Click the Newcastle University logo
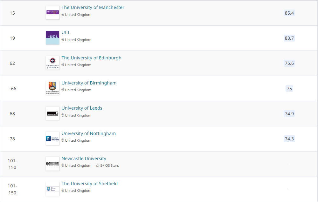 click(52, 164)
